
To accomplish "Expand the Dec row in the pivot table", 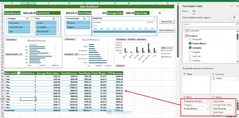I will click(x=5, y=108).
